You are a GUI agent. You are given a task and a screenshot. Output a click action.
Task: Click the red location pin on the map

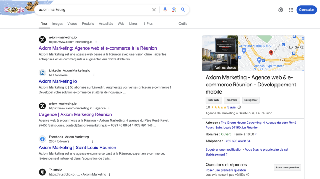(271, 52)
